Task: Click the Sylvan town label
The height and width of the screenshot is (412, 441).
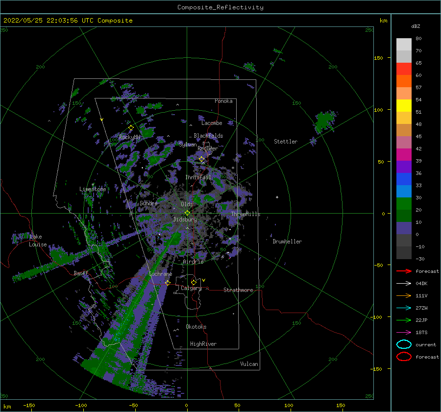Action: [x=188, y=145]
